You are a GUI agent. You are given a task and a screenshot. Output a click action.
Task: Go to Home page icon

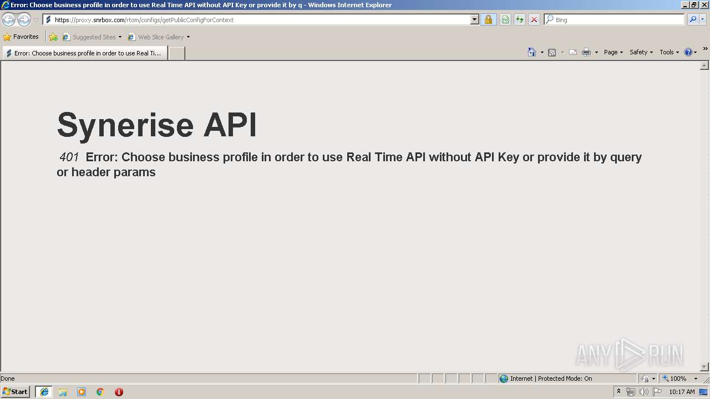click(532, 52)
